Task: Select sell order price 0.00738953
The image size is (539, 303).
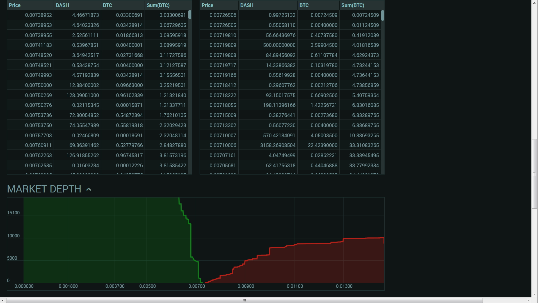Action: pyautogui.click(x=38, y=25)
